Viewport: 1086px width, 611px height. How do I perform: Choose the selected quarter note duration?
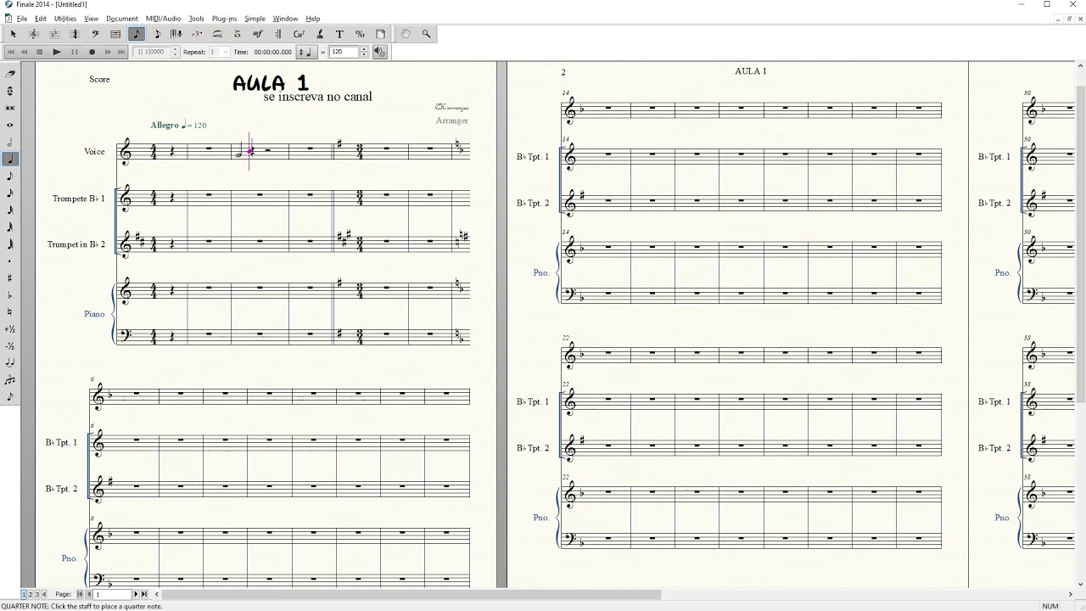(x=10, y=159)
